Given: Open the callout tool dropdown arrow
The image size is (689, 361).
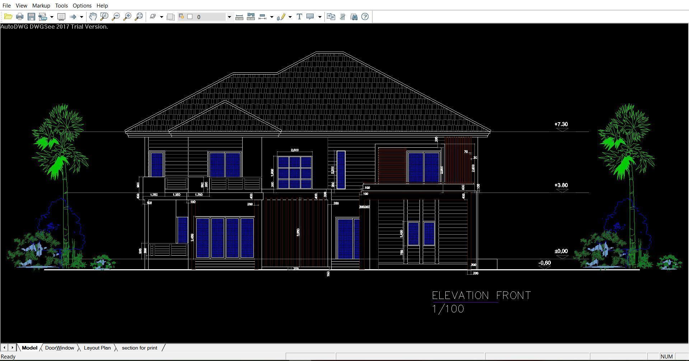Looking at the screenshot, I should (x=320, y=17).
